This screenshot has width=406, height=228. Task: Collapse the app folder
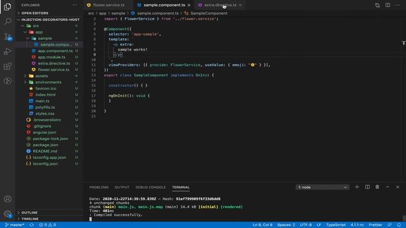click(x=39, y=32)
